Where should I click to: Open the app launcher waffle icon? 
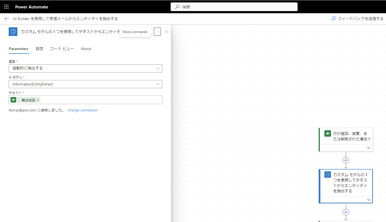coord(7,7)
